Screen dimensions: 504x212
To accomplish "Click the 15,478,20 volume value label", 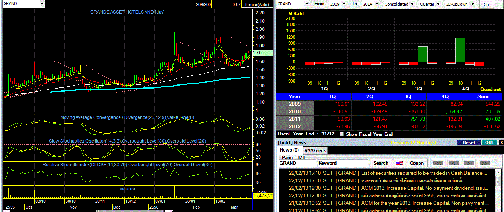I will pos(263,196).
